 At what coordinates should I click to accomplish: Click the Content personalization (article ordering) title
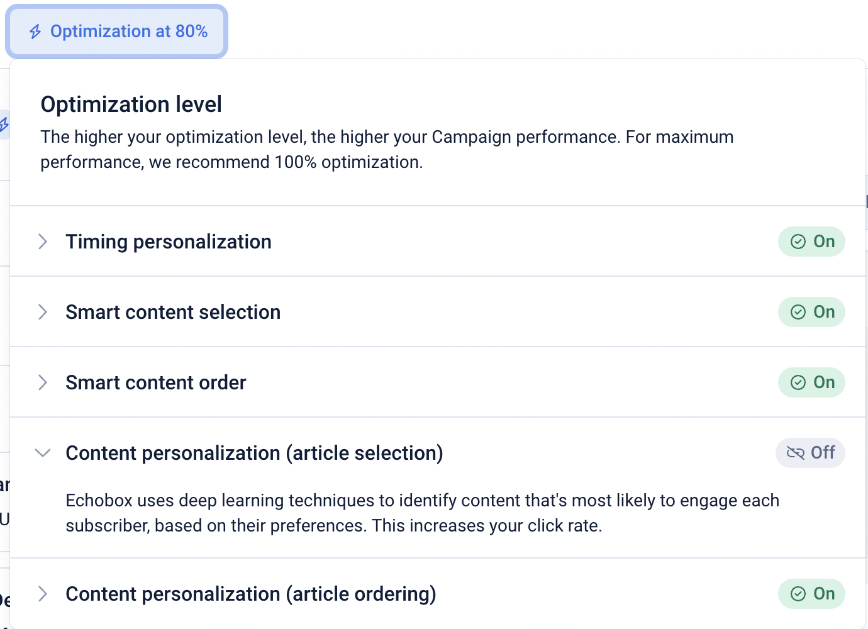point(251,594)
